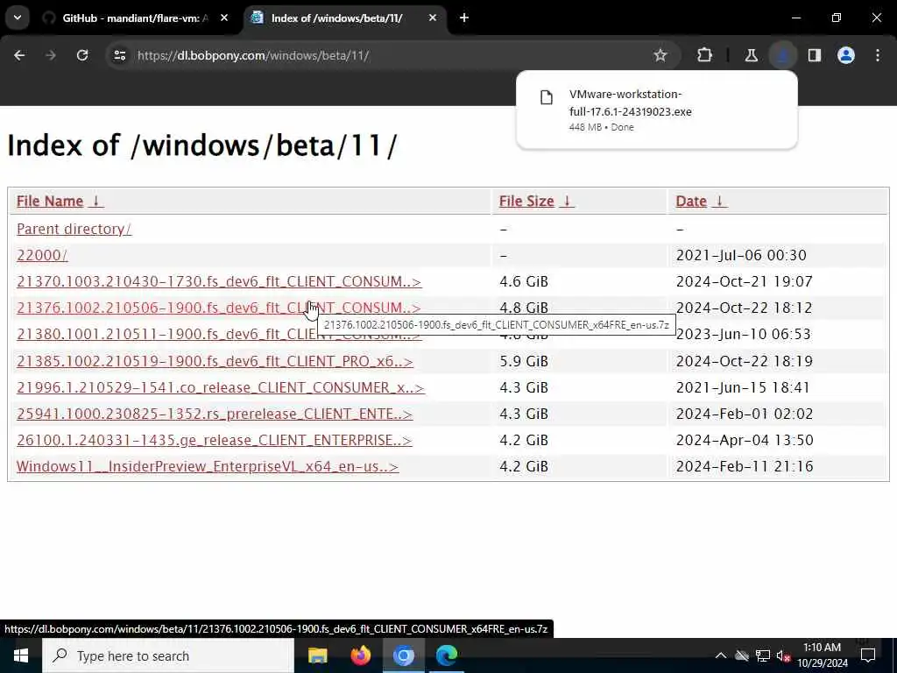
Task: Open the 22000/ folder
Action: [42, 255]
